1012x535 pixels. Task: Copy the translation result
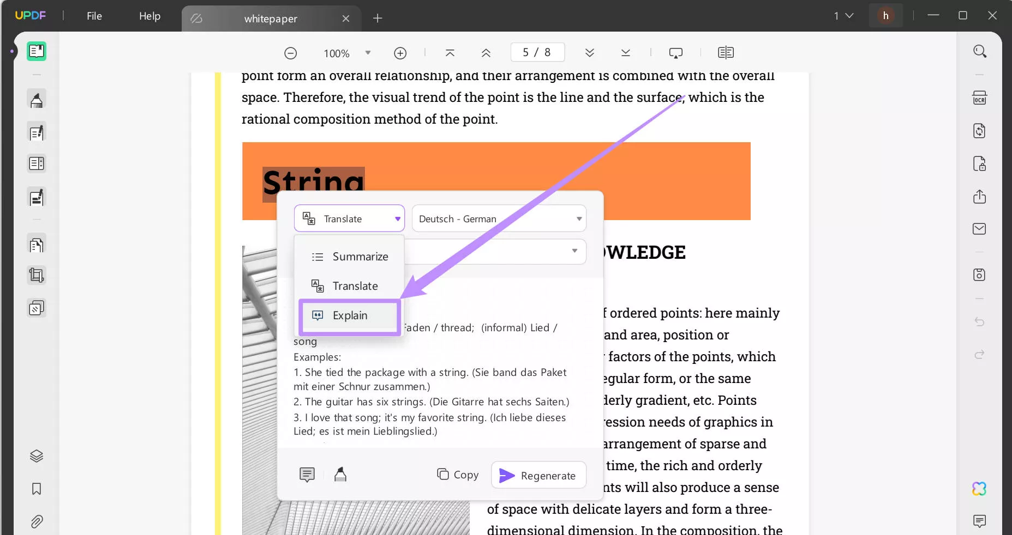tap(458, 475)
